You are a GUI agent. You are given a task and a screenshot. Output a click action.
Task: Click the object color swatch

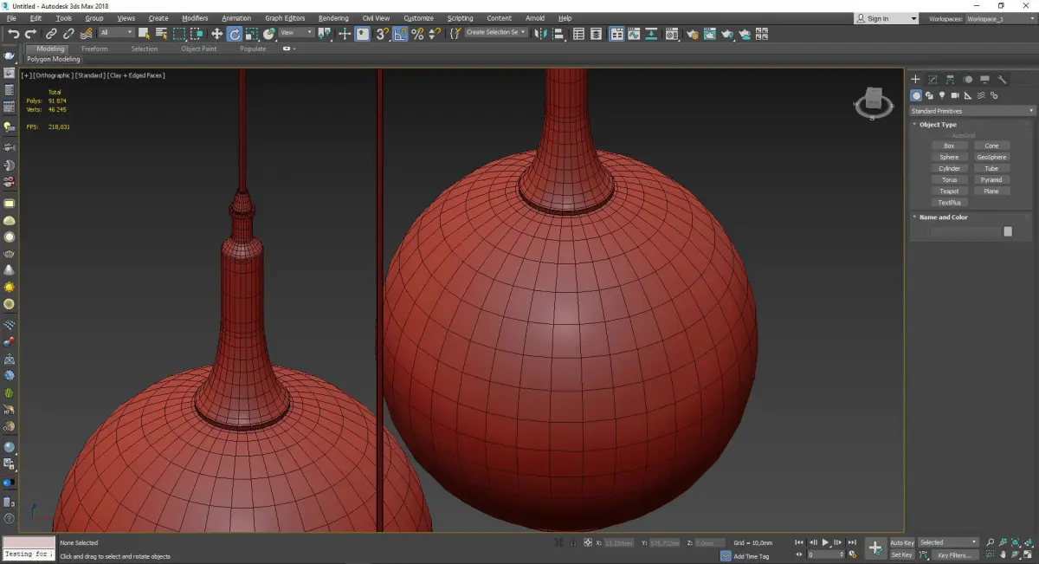coord(1008,231)
